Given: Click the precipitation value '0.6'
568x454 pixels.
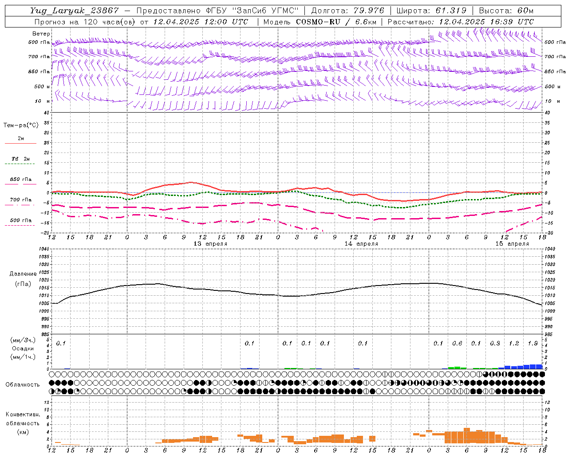Looking at the screenshot, I should click(457, 343).
